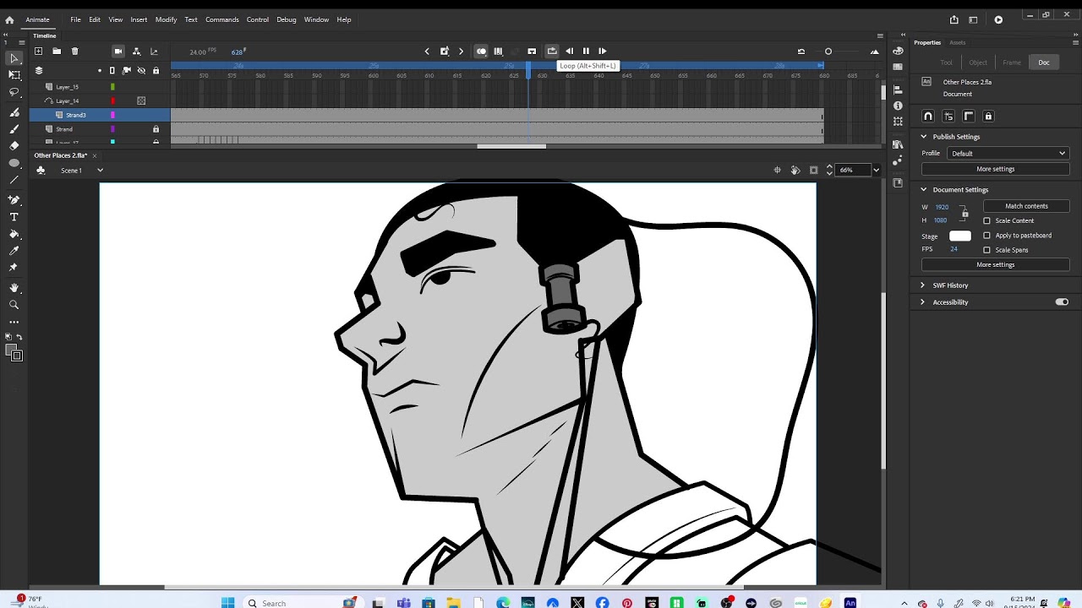
Task: Switch to the Assets panel tab
Action: tap(957, 42)
